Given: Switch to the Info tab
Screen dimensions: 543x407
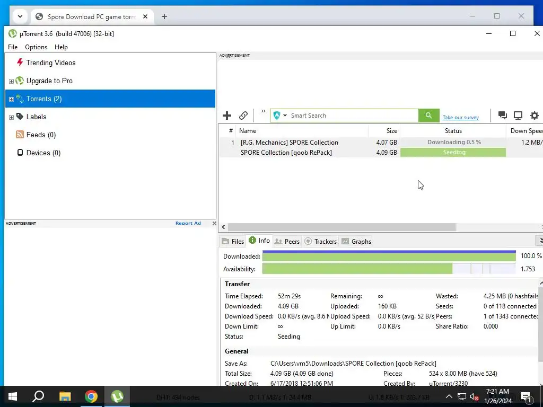Looking at the screenshot, I should click(x=259, y=241).
